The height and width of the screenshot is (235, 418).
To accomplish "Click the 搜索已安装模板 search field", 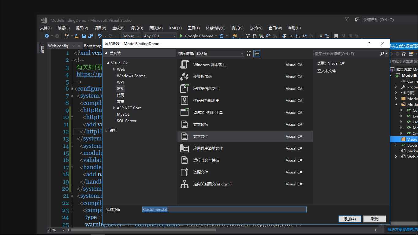I will click(x=347, y=54).
